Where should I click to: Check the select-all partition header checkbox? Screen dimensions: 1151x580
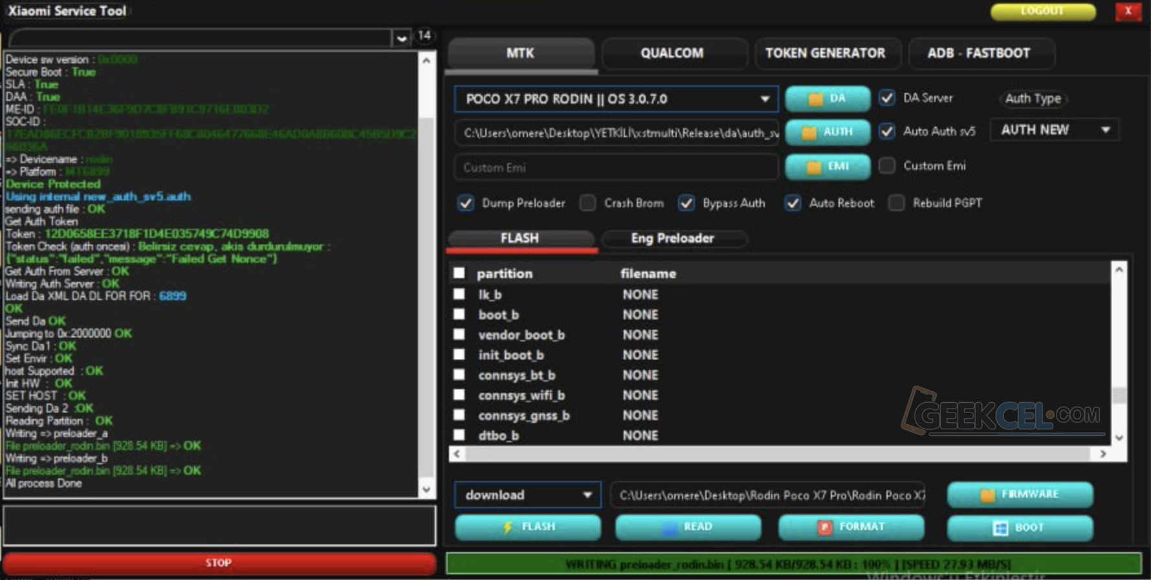click(x=459, y=273)
